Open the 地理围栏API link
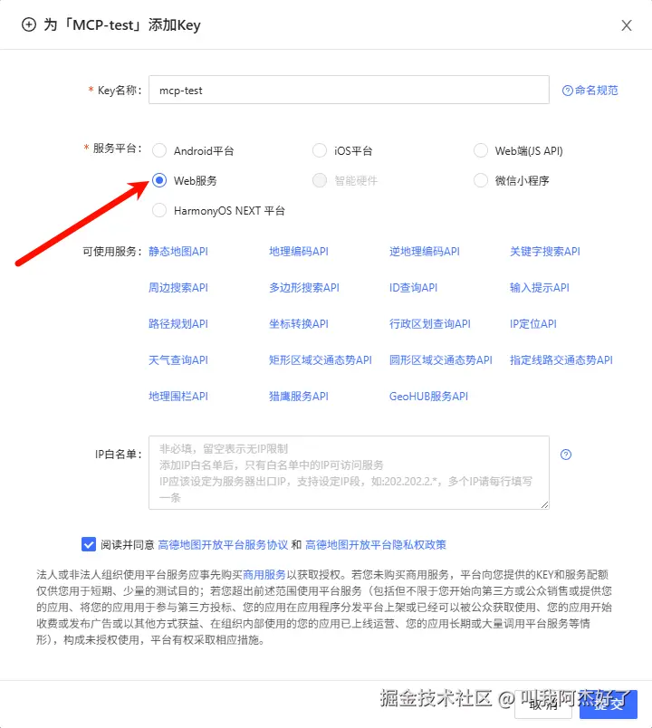Viewport: 652px width, 728px height. (x=178, y=397)
